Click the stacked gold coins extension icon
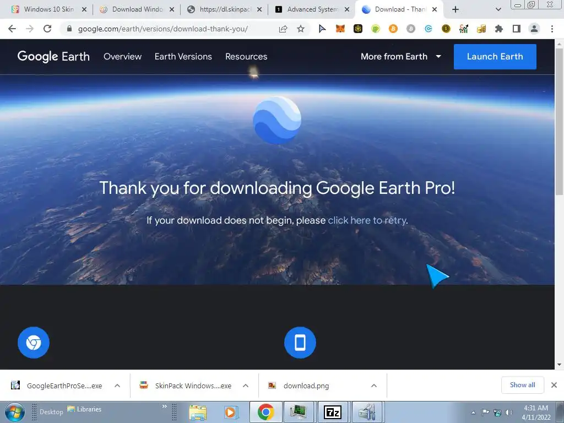 481,29
